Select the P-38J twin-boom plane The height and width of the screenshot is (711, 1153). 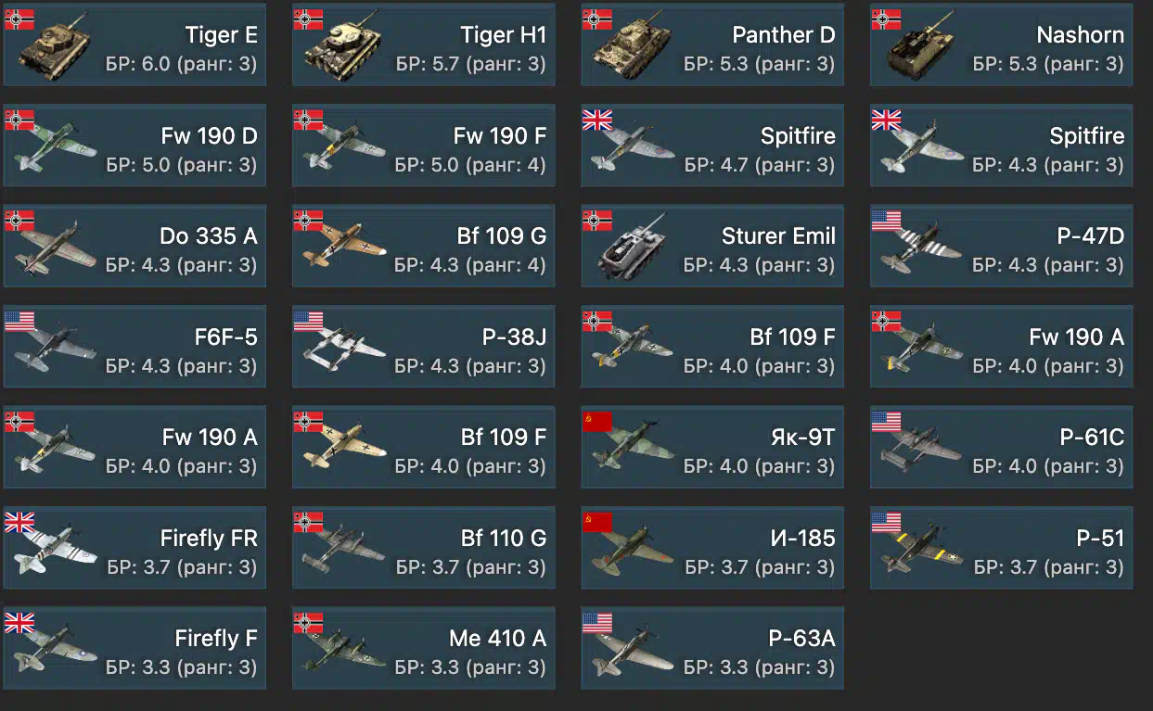point(424,346)
